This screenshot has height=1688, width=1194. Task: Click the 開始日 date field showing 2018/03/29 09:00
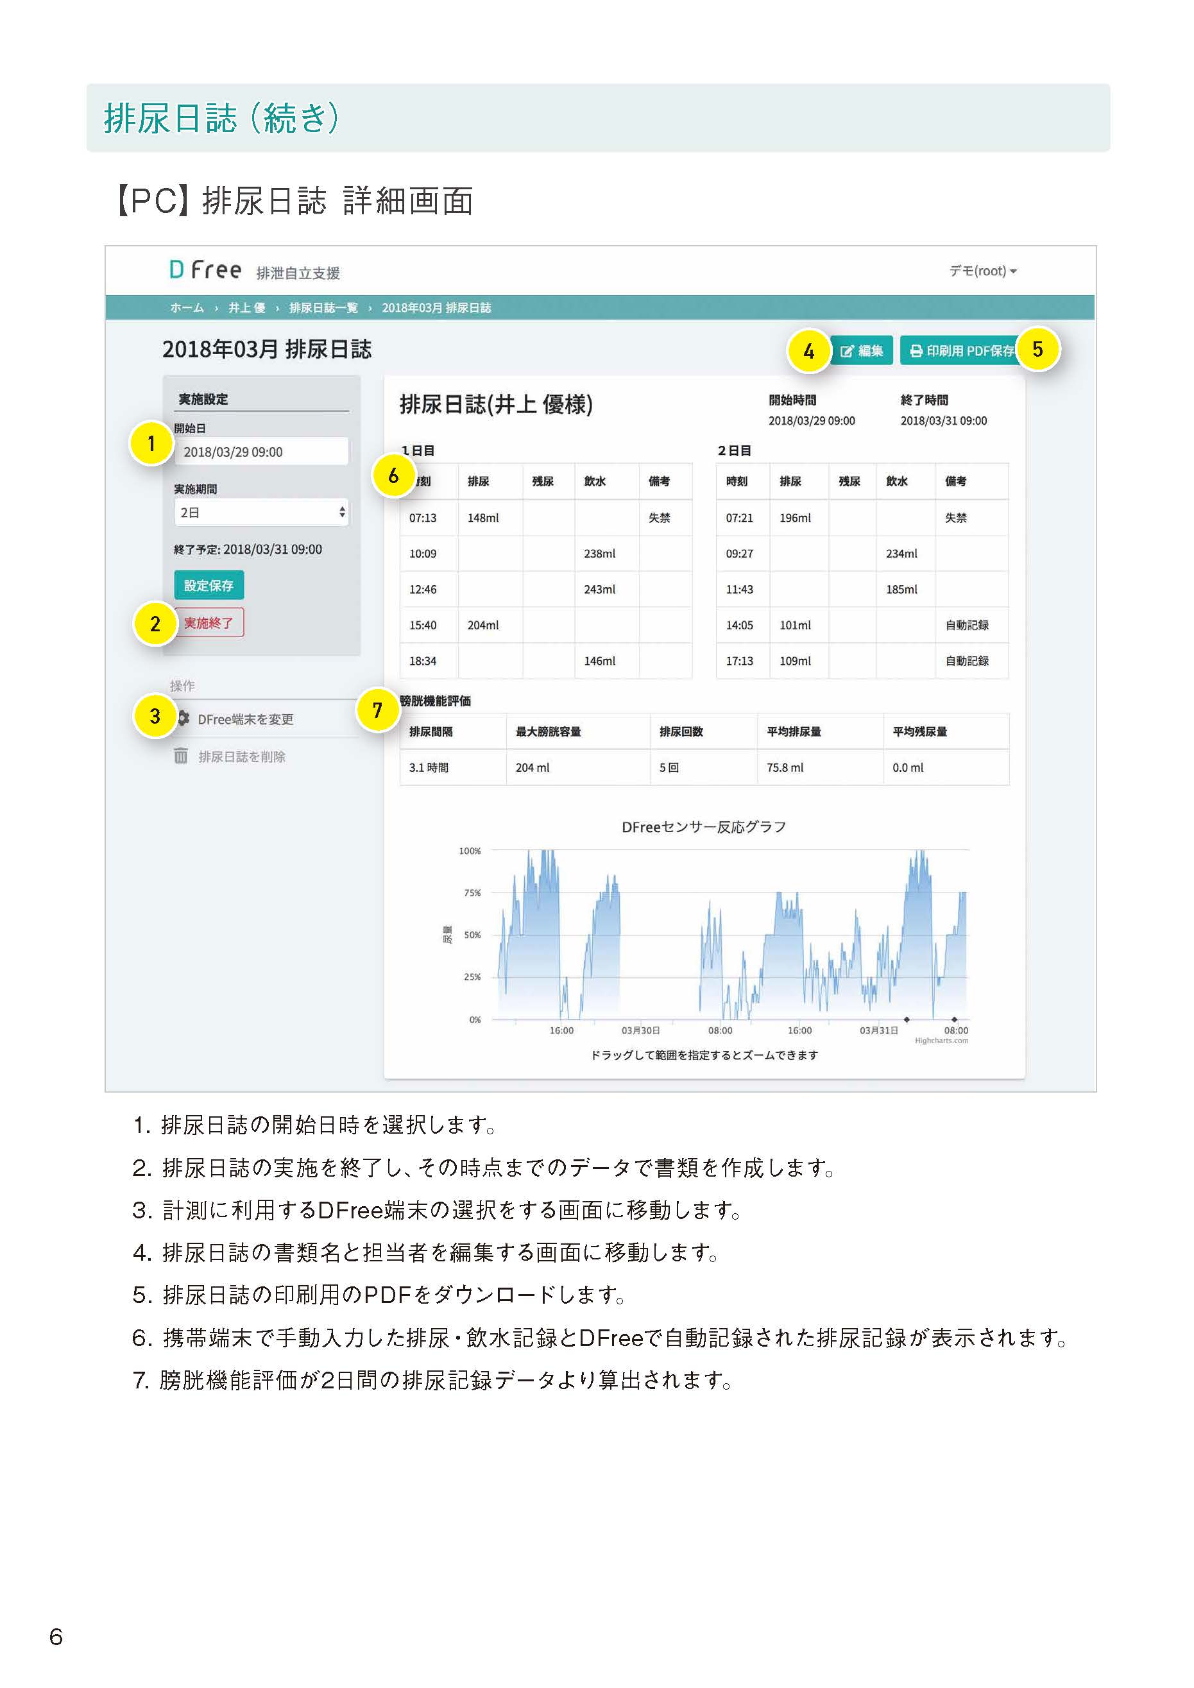click(261, 452)
